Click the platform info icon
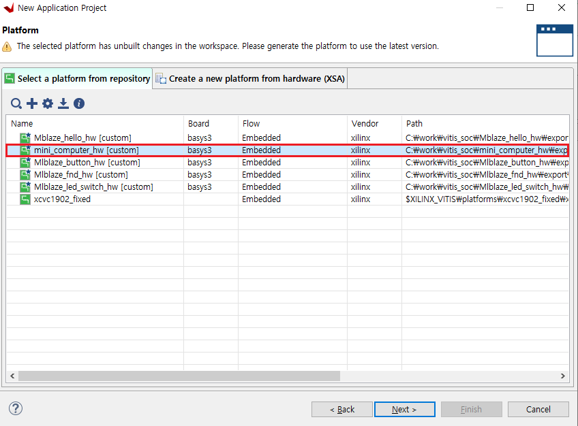Image resolution: width=578 pixels, height=426 pixels. click(x=79, y=103)
